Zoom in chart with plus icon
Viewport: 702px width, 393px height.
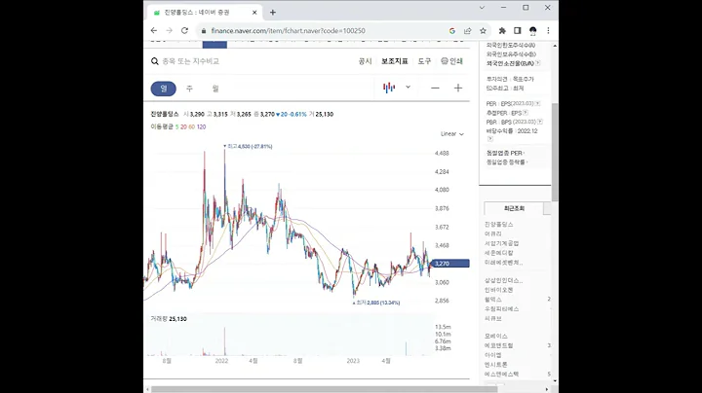coord(458,88)
